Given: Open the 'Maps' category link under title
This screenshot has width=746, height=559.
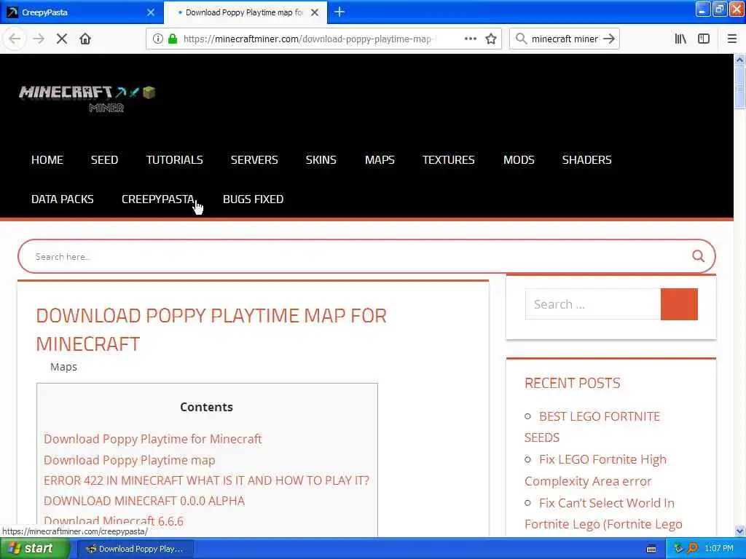Looking at the screenshot, I should [x=63, y=367].
